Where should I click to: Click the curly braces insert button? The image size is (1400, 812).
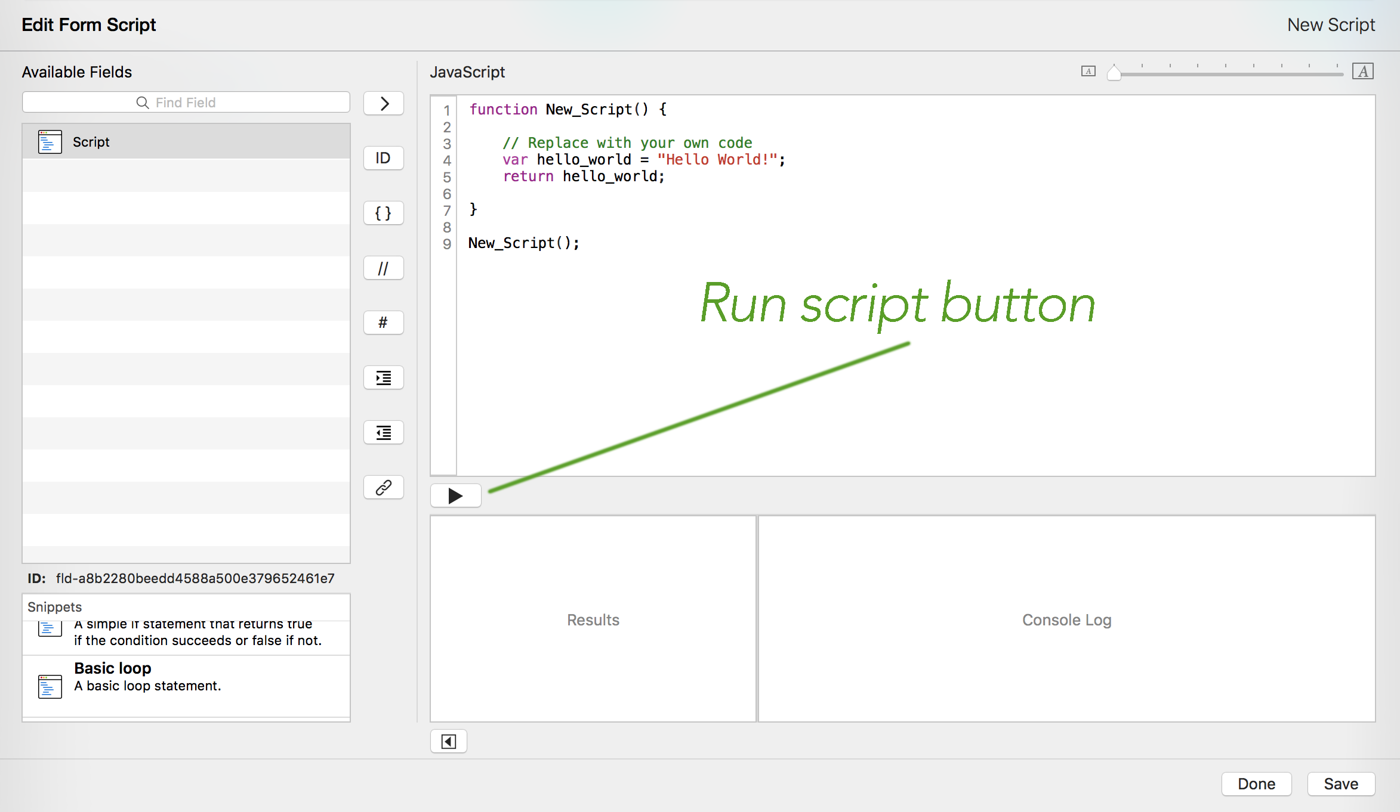click(383, 213)
